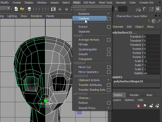Open the Options menu in Layer Editor

pyautogui.click(x=129, y=100)
